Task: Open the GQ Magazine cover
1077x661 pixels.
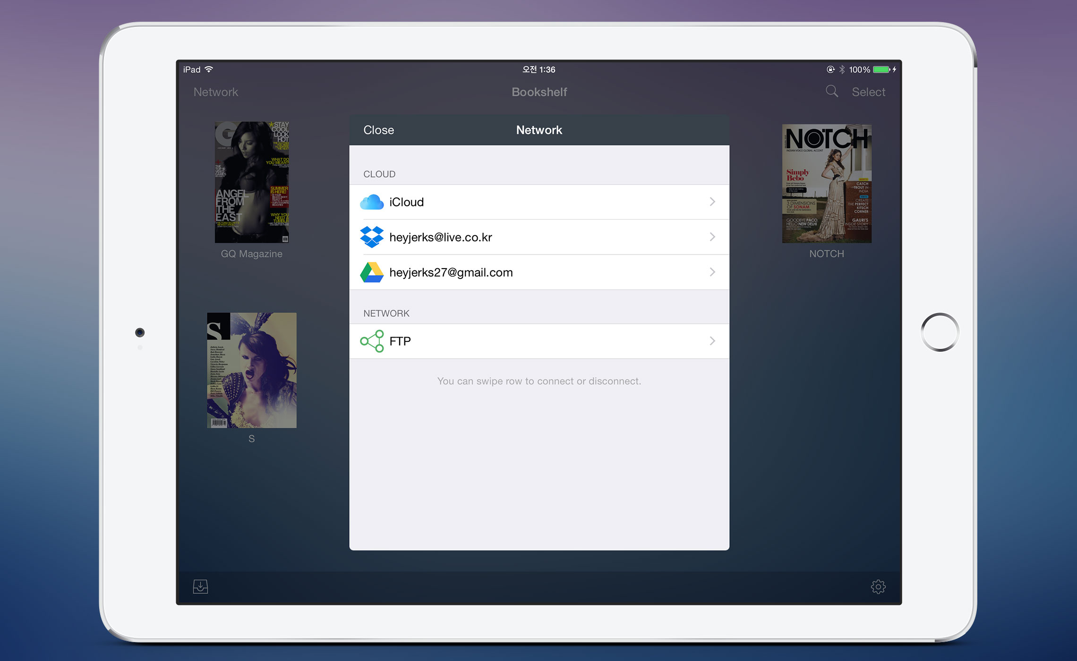Action: (x=252, y=182)
